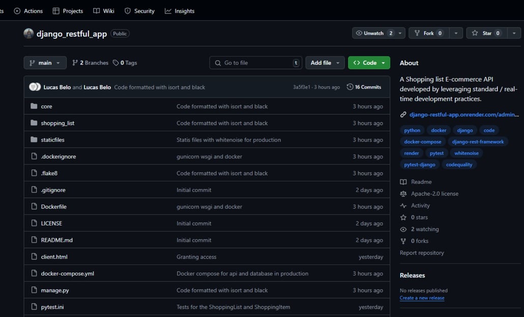Open the Activity link in About
Image resolution: width=524 pixels, height=317 pixels.
(415, 206)
